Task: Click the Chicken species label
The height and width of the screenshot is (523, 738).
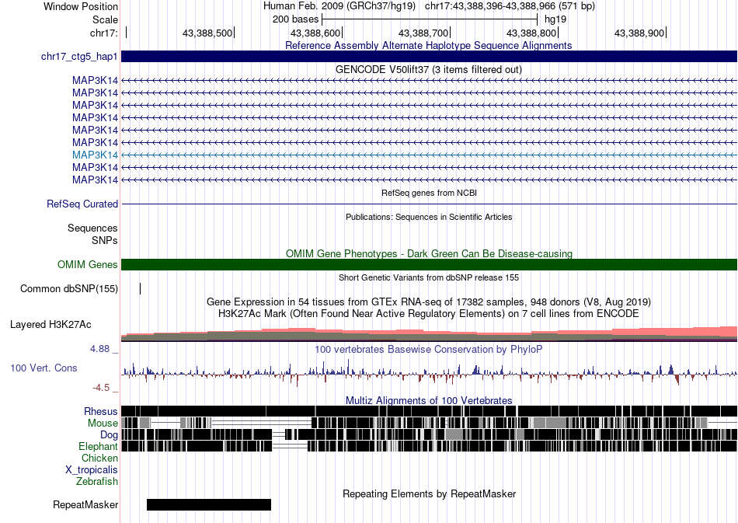Action: tap(99, 458)
